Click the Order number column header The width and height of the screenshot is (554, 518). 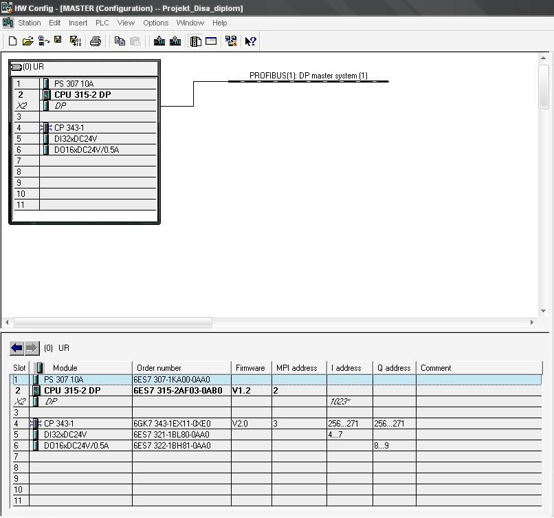[181, 368]
